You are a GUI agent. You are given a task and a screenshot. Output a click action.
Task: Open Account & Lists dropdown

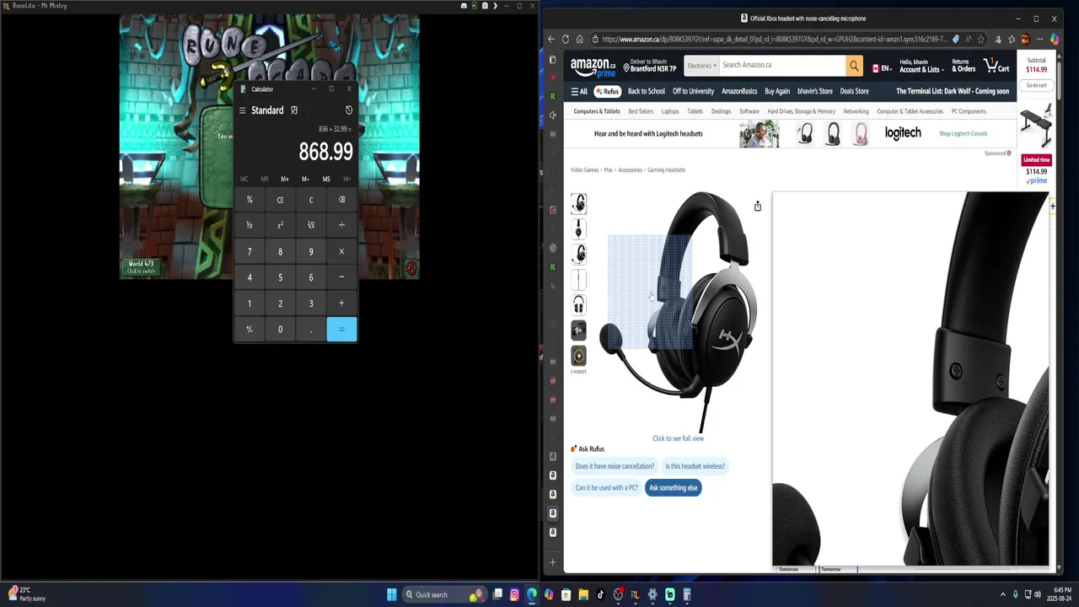921,66
